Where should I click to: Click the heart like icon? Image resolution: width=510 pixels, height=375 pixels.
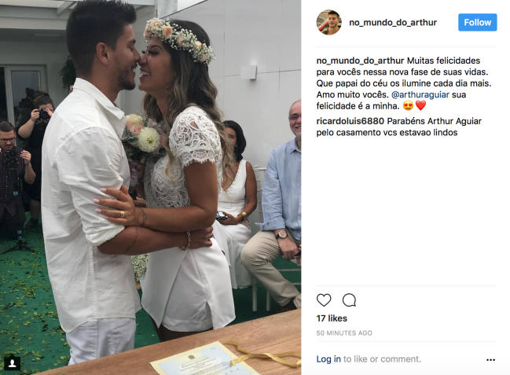pos(324,300)
